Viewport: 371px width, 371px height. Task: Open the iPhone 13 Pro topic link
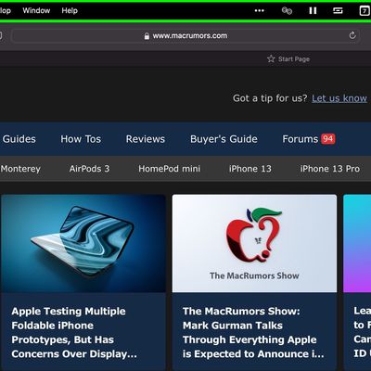330,169
